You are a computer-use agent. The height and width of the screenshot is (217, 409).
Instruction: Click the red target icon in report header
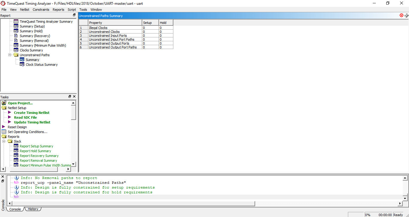402,15
